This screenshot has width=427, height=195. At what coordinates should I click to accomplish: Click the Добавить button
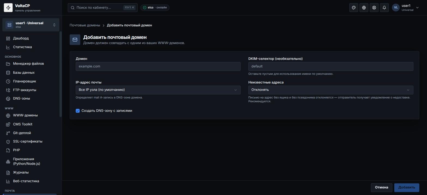coord(407,187)
